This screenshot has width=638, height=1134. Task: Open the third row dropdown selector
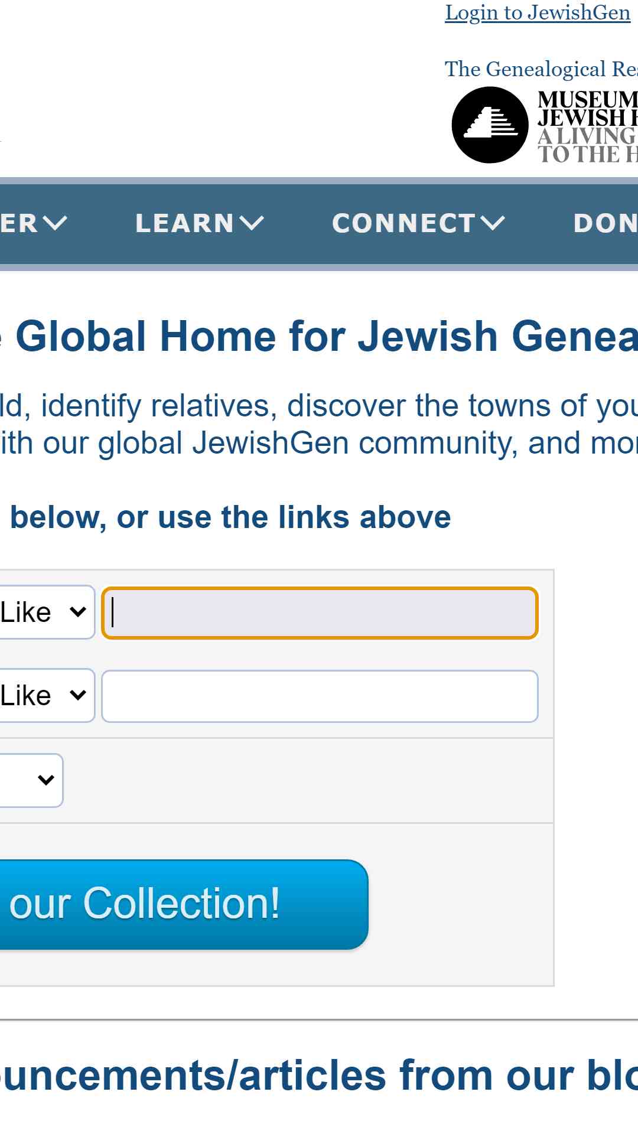31,780
